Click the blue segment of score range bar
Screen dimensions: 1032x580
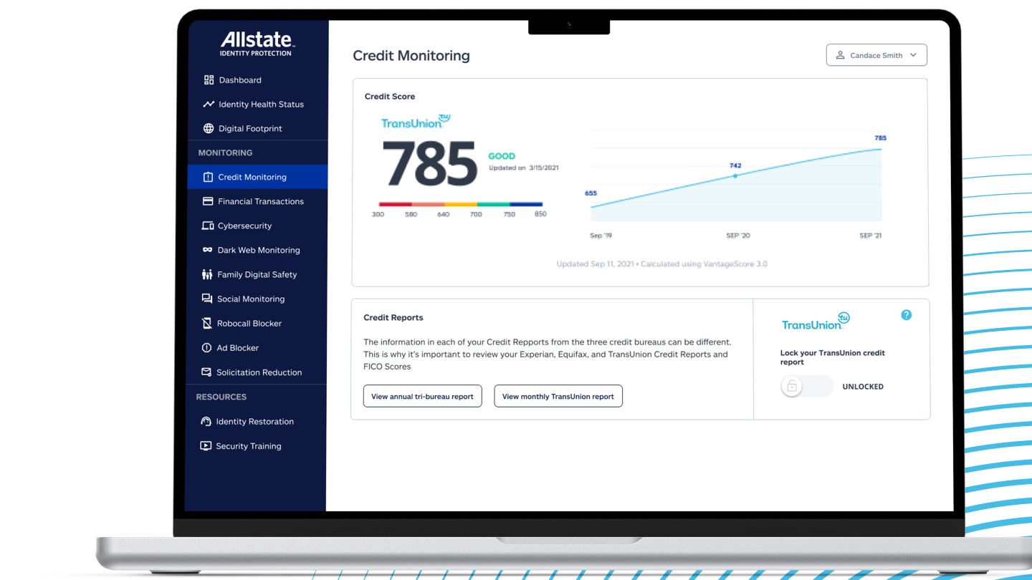point(526,204)
